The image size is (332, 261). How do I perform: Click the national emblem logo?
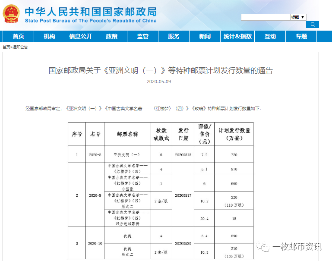(x=11, y=14)
